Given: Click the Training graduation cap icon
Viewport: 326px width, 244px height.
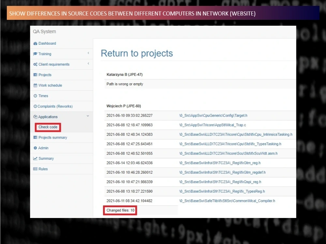Looking at the screenshot, I should point(35,54).
